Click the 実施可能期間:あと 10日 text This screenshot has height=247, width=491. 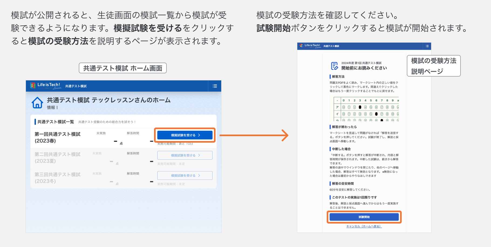[175, 144]
